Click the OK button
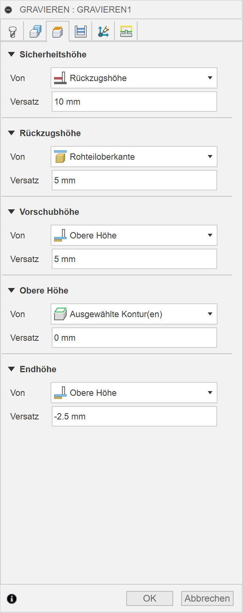 coord(149,598)
